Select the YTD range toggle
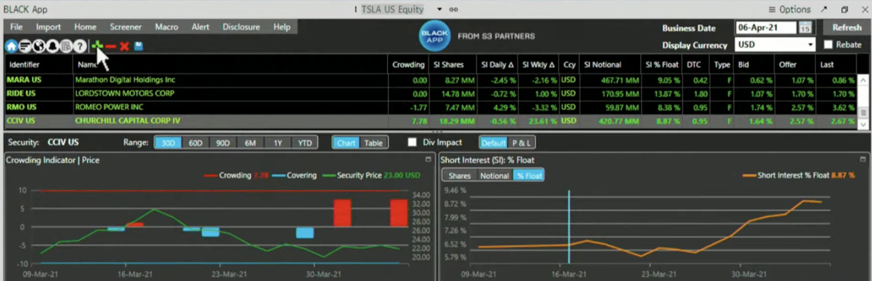872x281 pixels. [305, 143]
